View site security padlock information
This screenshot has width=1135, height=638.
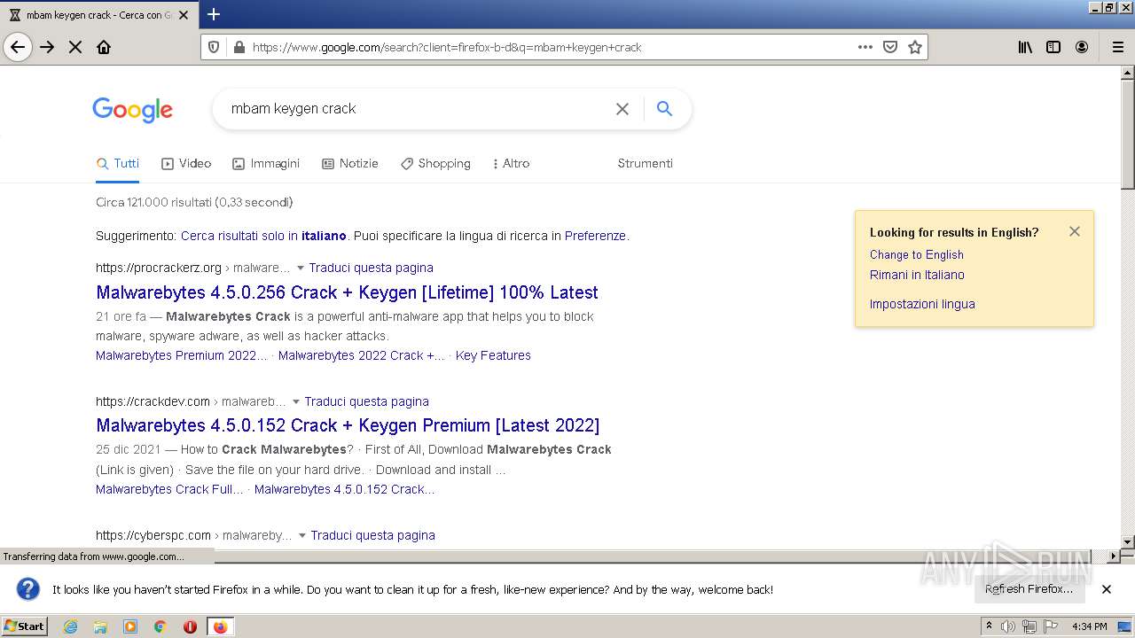(238, 47)
